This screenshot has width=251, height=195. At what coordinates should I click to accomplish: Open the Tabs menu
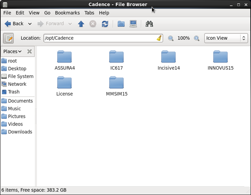[x=89, y=13]
